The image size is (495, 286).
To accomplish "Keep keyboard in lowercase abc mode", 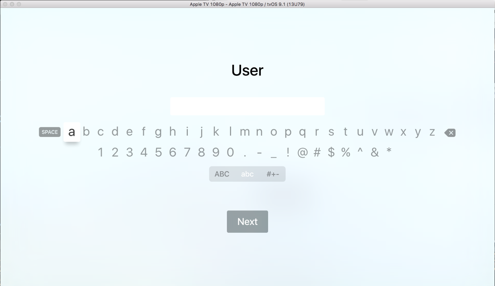I will pos(247,174).
